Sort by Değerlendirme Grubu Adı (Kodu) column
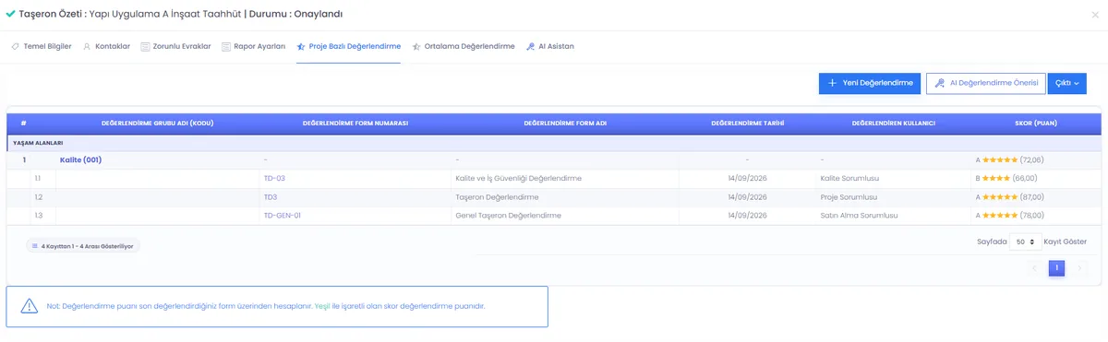 click(157, 123)
